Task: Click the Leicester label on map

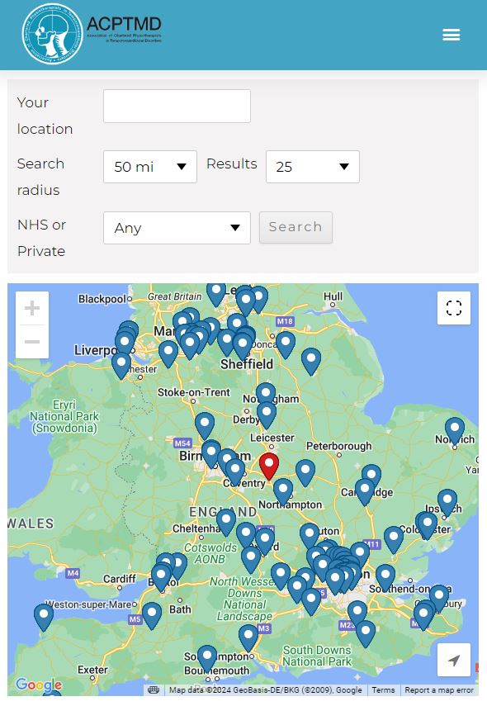Action: click(272, 438)
